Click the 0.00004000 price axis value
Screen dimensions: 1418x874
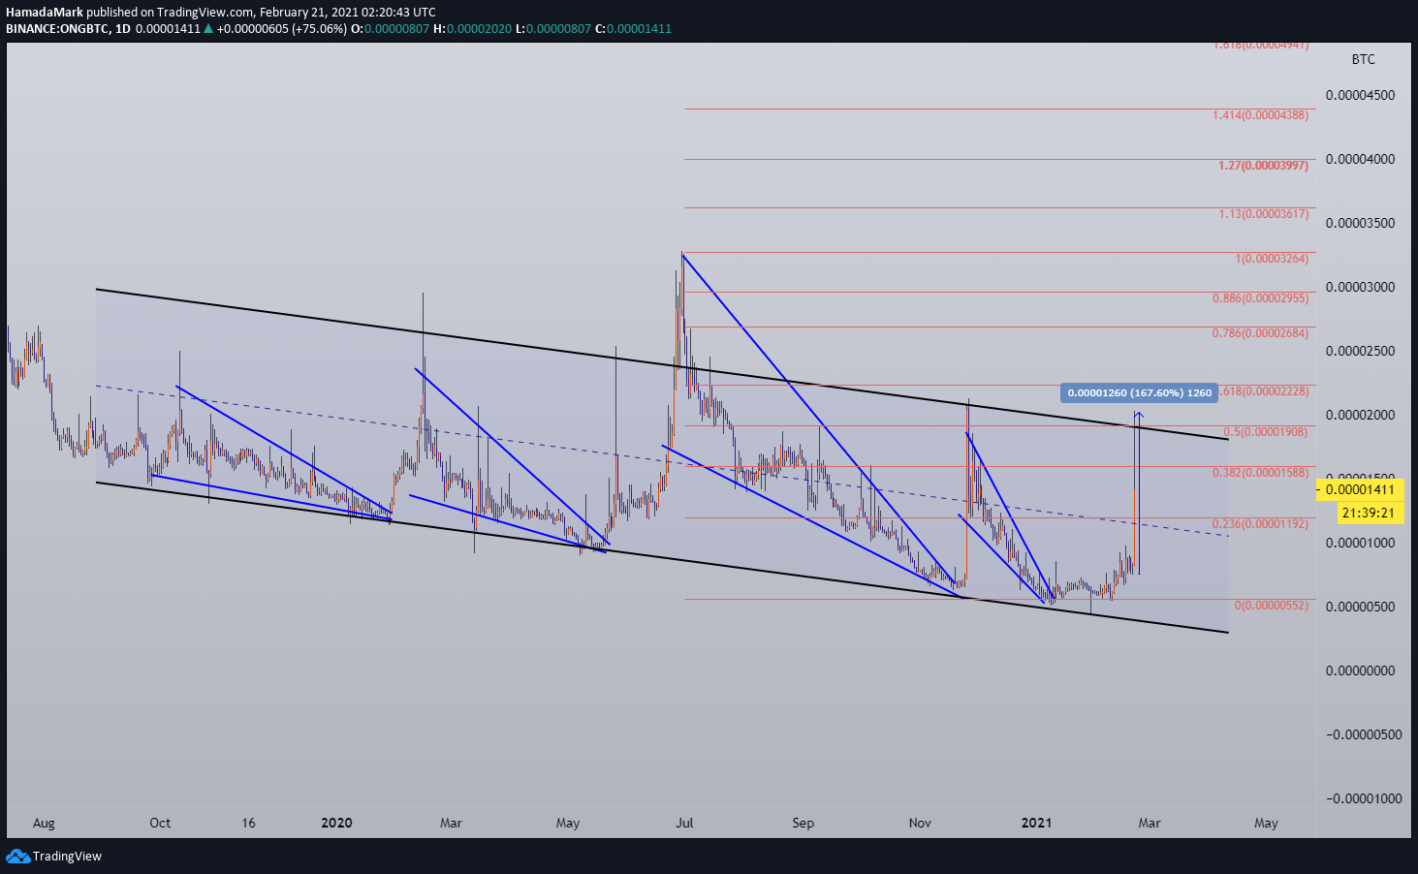coord(1361,159)
